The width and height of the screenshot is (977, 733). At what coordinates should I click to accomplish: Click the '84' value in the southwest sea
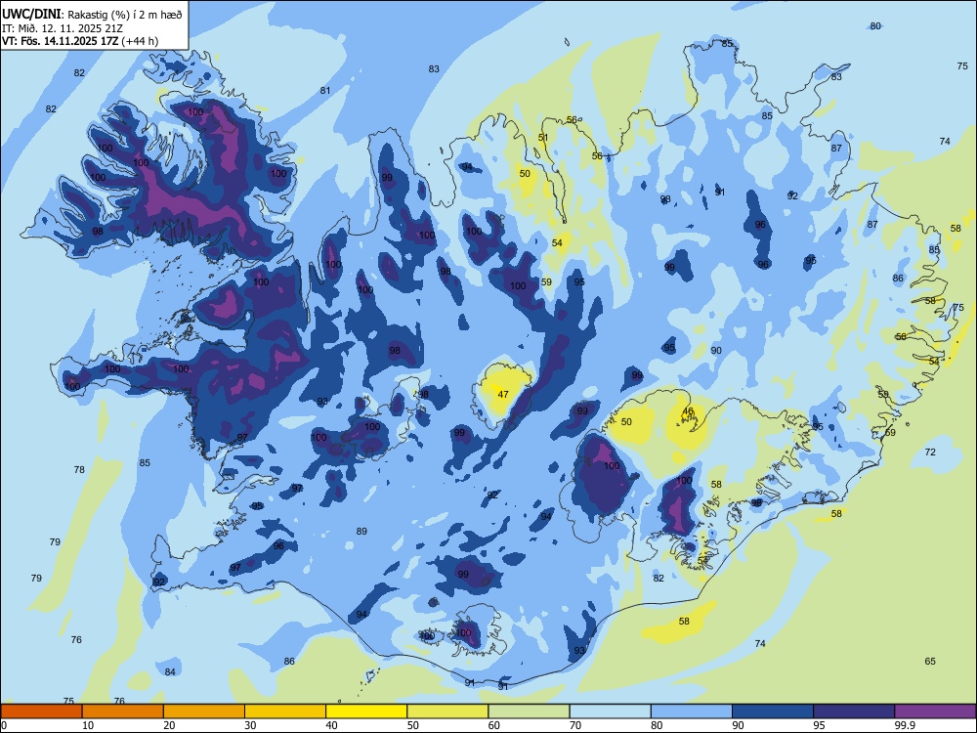[x=170, y=671]
